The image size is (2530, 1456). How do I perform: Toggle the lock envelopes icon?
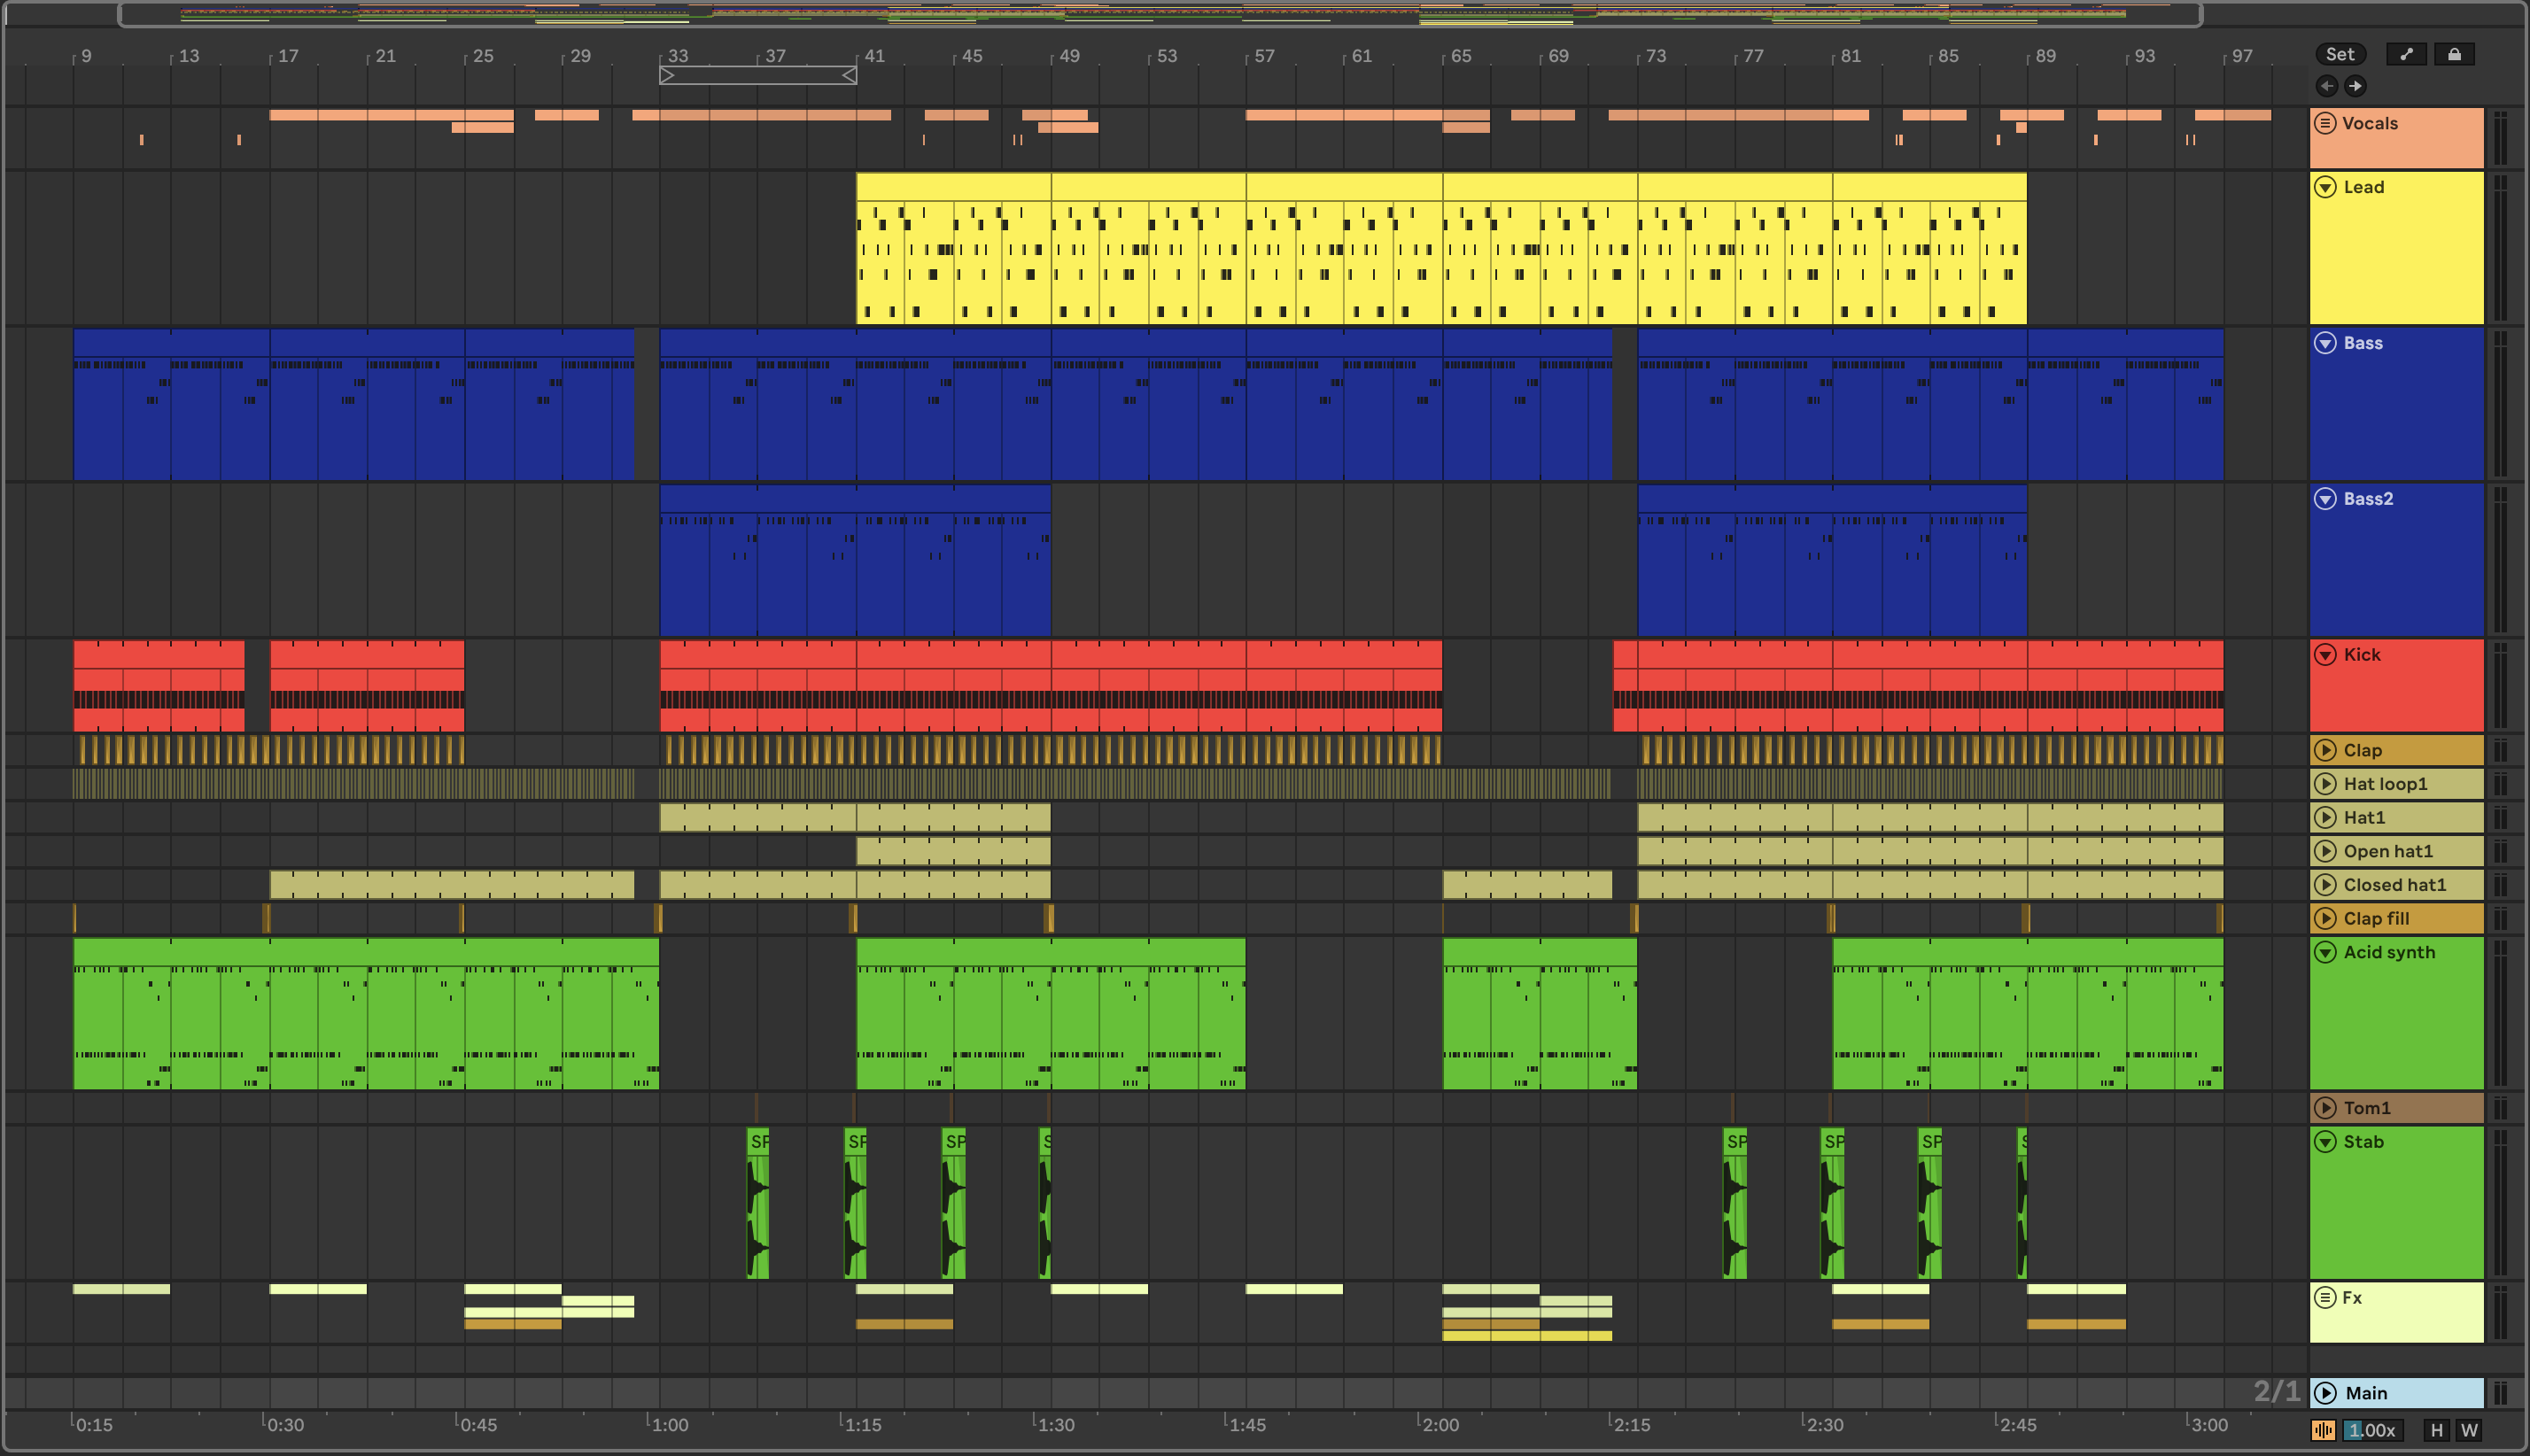pyautogui.click(x=2454, y=55)
